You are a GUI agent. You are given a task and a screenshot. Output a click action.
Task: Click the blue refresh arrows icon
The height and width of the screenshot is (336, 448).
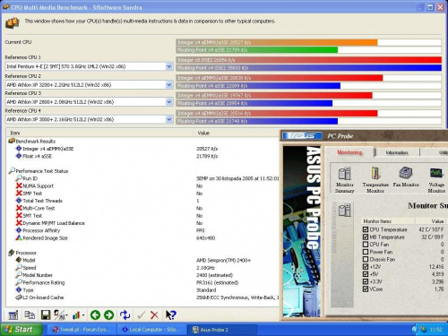coord(125,315)
